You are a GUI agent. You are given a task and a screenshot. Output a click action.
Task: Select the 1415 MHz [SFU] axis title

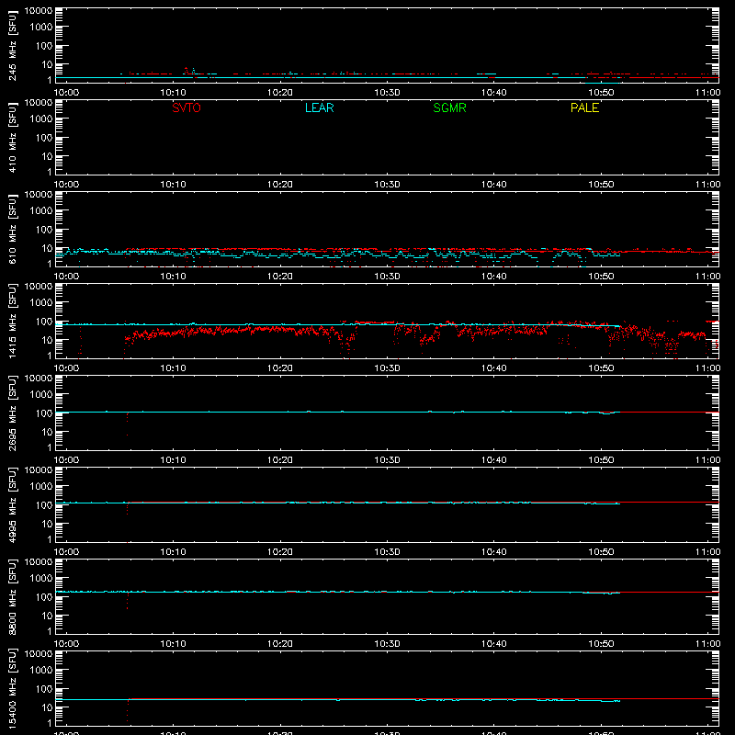(x=12, y=321)
